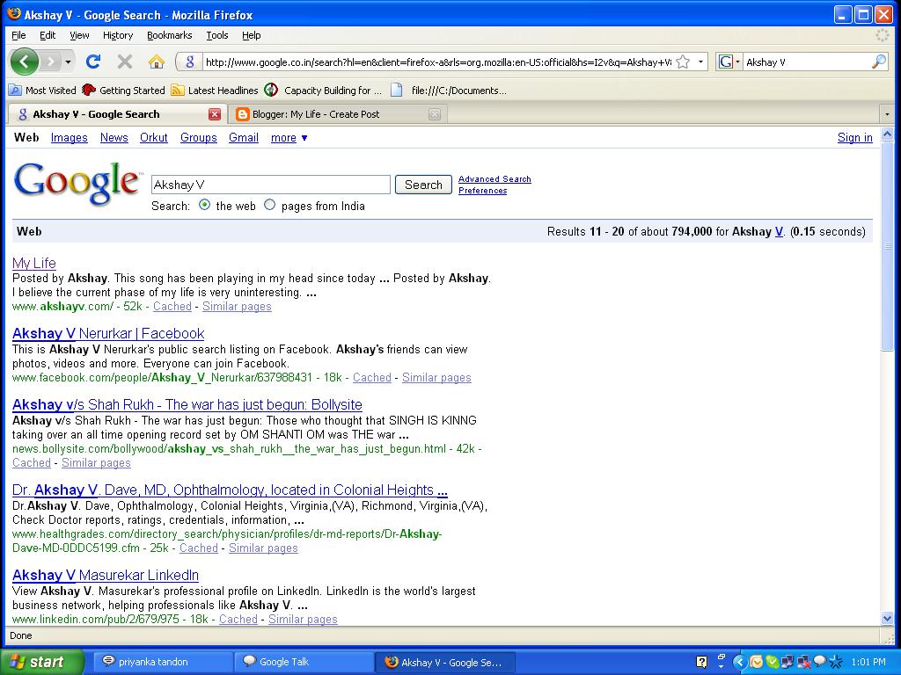Select 'the web' search option
This screenshot has height=675, width=901.
coord(205,205)
